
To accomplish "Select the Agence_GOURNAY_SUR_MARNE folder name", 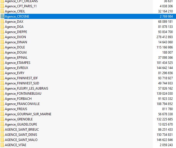I will click(x=28, y=114).
